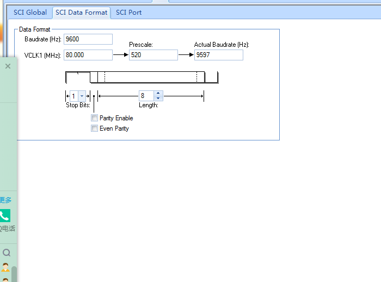Click the Length: label
Viewport: 381px width, 282px height.
(149, 105)
